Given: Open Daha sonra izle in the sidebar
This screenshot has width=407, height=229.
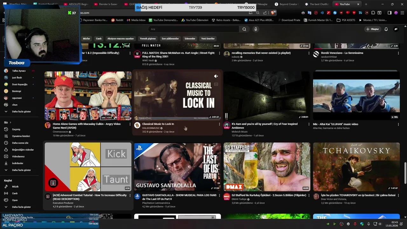Looking at the screenshot, I should click(x=20, y=143).
